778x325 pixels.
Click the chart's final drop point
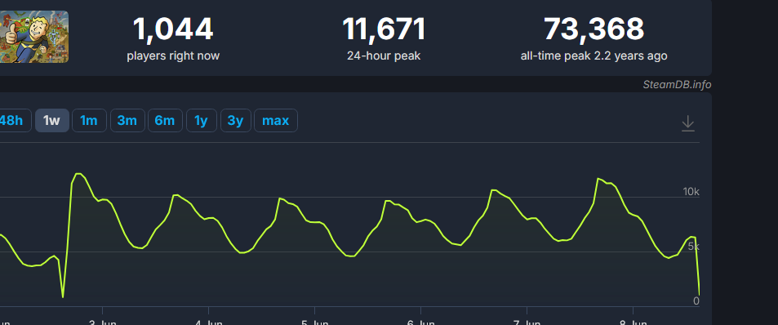(x=699, y=294)
